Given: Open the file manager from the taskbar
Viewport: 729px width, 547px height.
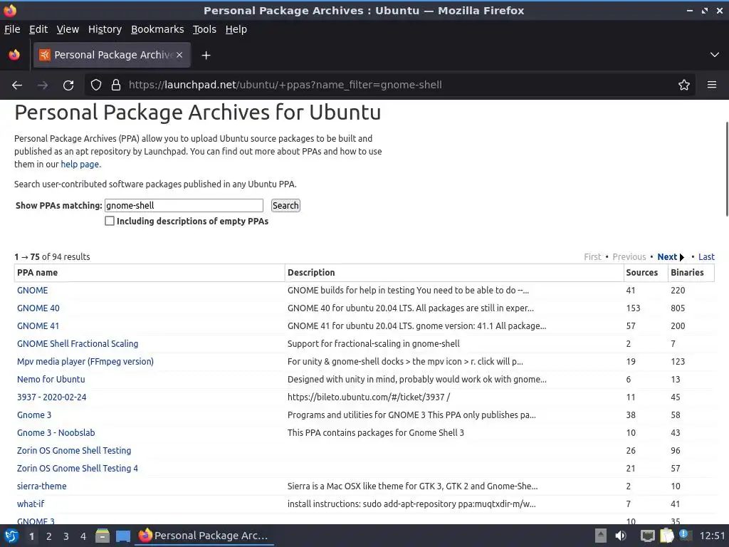Looking at the screenshot, I should click(103, 536).
